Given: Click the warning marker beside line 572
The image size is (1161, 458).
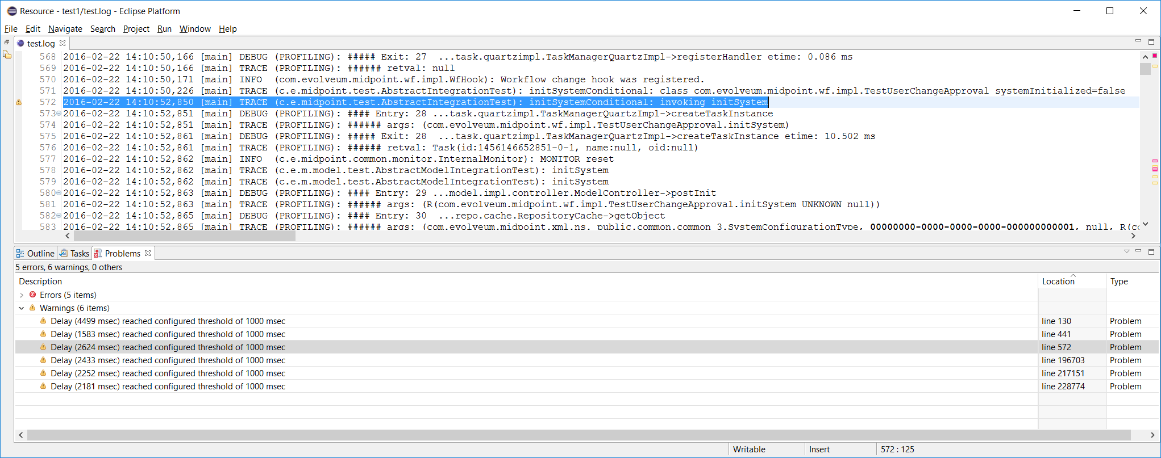Looking at the screenshot, I should [x=19, y=102].
